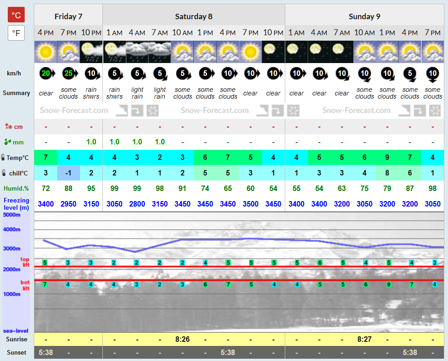
Task: Click Friday 4 PM 20 km/h wind icon
Action: tap(47, 74)
